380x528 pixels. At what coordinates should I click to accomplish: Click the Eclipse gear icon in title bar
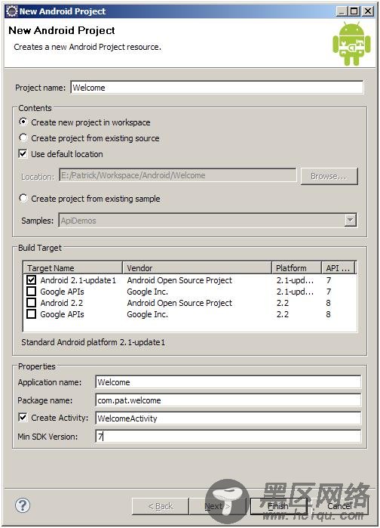(x=12, y=11)
